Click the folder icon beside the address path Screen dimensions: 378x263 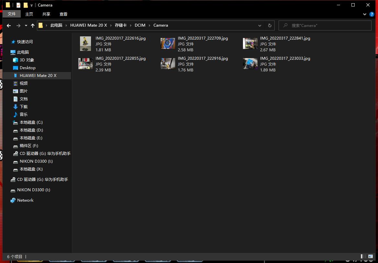pyautogui.click(x=41, y=25)
